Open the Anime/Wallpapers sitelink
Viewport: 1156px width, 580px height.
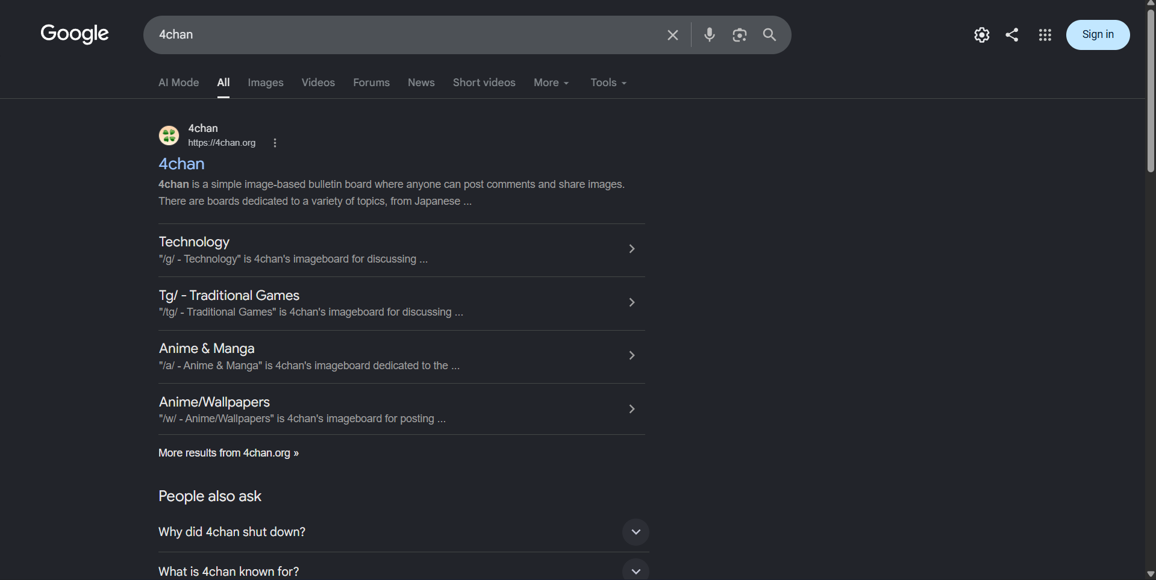click(x=214, y=402)
